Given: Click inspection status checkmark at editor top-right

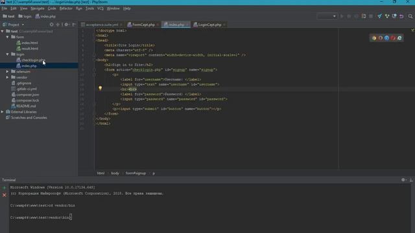Looking at the screenshot, I should pos(412,30).
